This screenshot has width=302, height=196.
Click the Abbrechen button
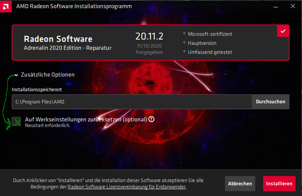click(x=240, y=184)
